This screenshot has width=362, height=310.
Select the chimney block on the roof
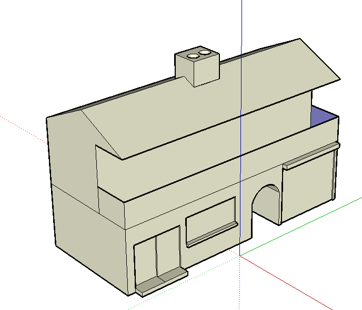pyautogui.click(x=197, y=66)
